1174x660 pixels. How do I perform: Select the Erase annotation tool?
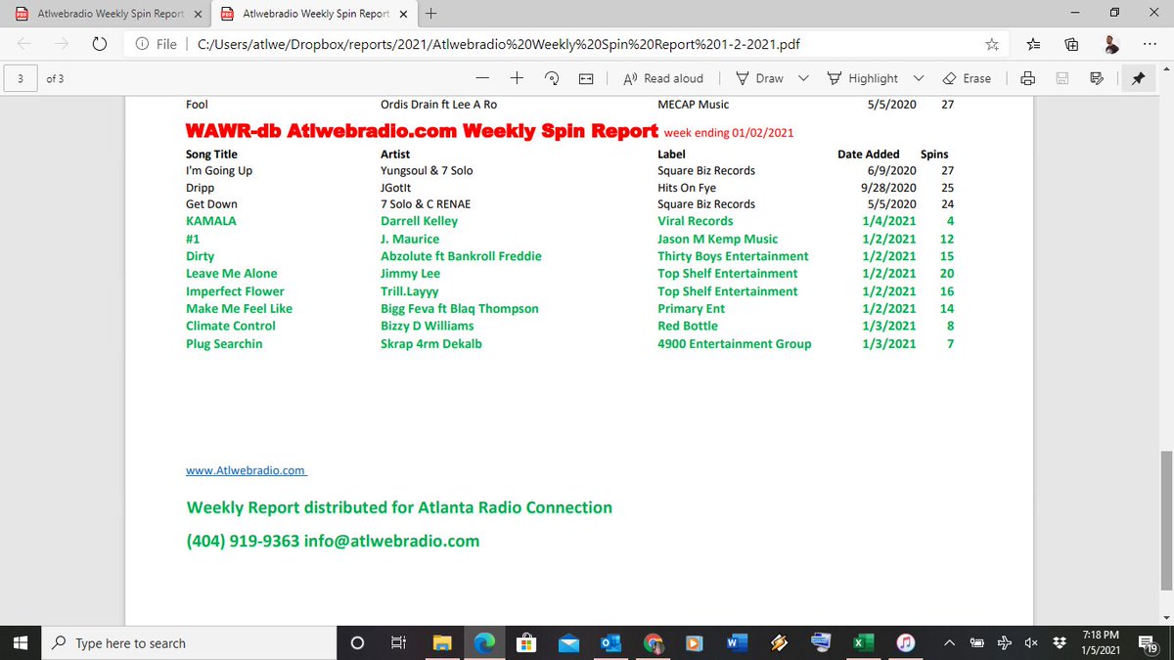tap(960, 77)
